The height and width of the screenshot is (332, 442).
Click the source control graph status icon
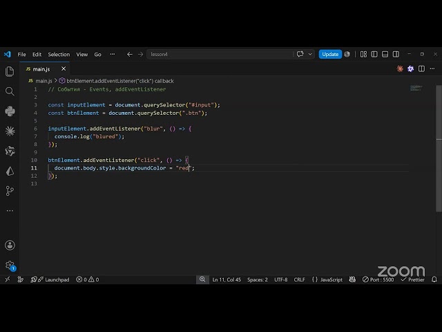pos(21,279)
